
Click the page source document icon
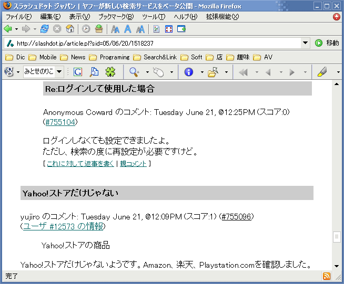156,29
